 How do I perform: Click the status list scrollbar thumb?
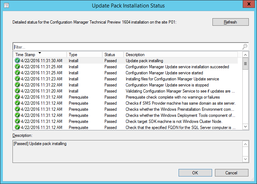[245, 64]
